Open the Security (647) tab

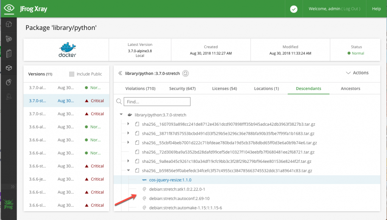pyautogui.click(x=182, y=89)
